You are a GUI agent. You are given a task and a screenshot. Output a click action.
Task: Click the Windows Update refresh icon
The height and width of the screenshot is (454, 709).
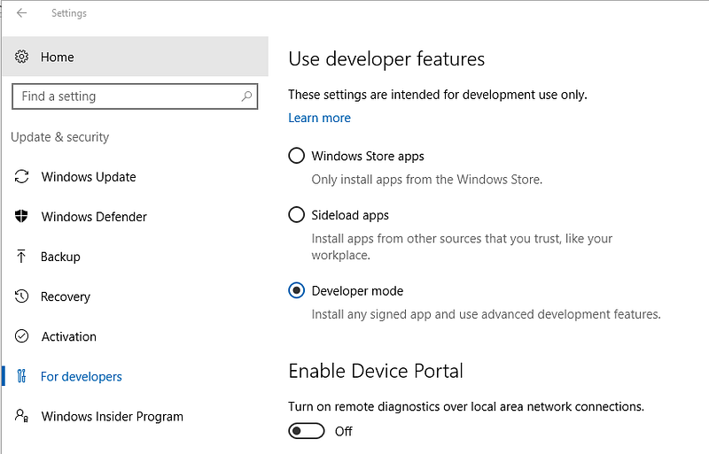[21, 177]
